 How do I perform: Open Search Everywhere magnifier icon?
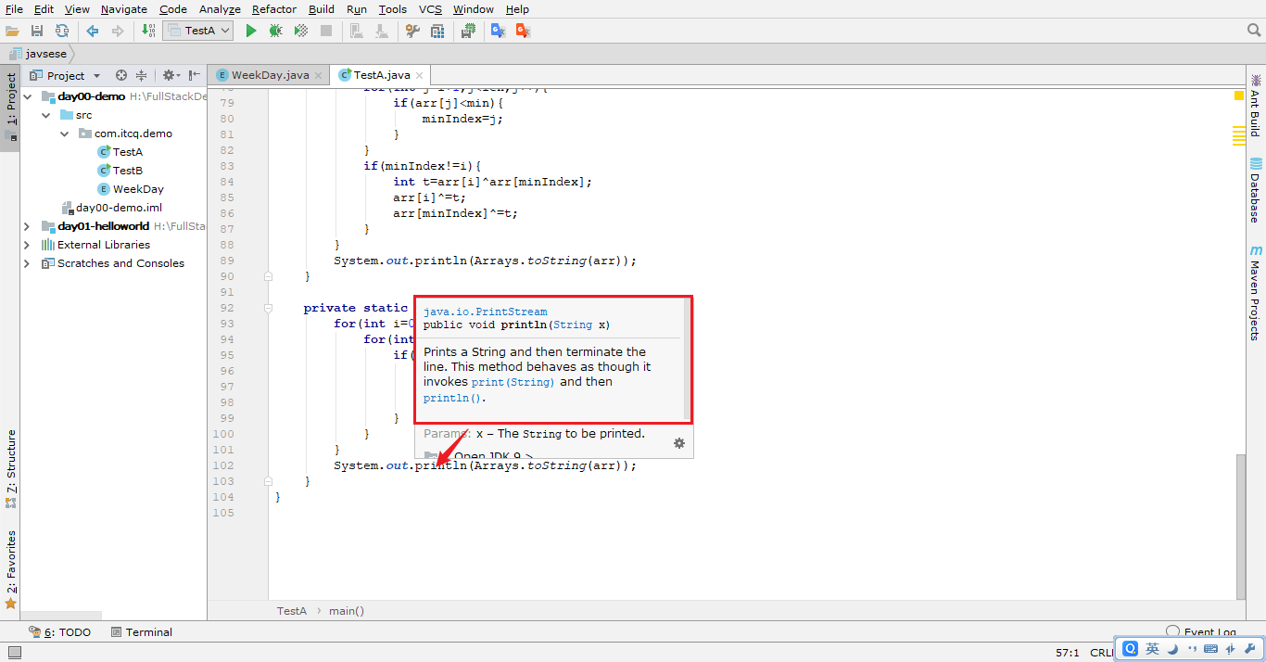pyautogui.click(x=1254, y=31)
